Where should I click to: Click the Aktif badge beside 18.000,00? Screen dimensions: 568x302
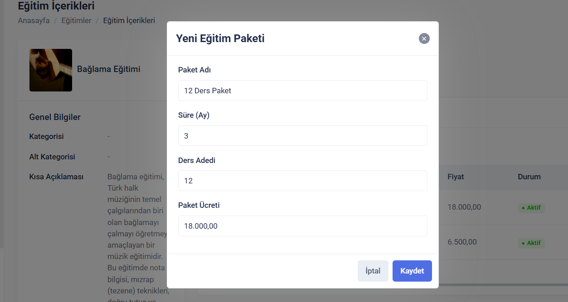tap(531, 208)
